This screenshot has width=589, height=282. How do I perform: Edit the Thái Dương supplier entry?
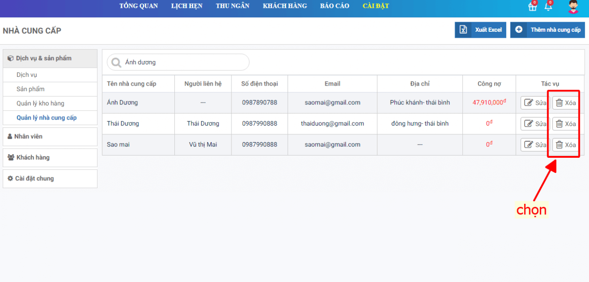click(x=535, y=124)
